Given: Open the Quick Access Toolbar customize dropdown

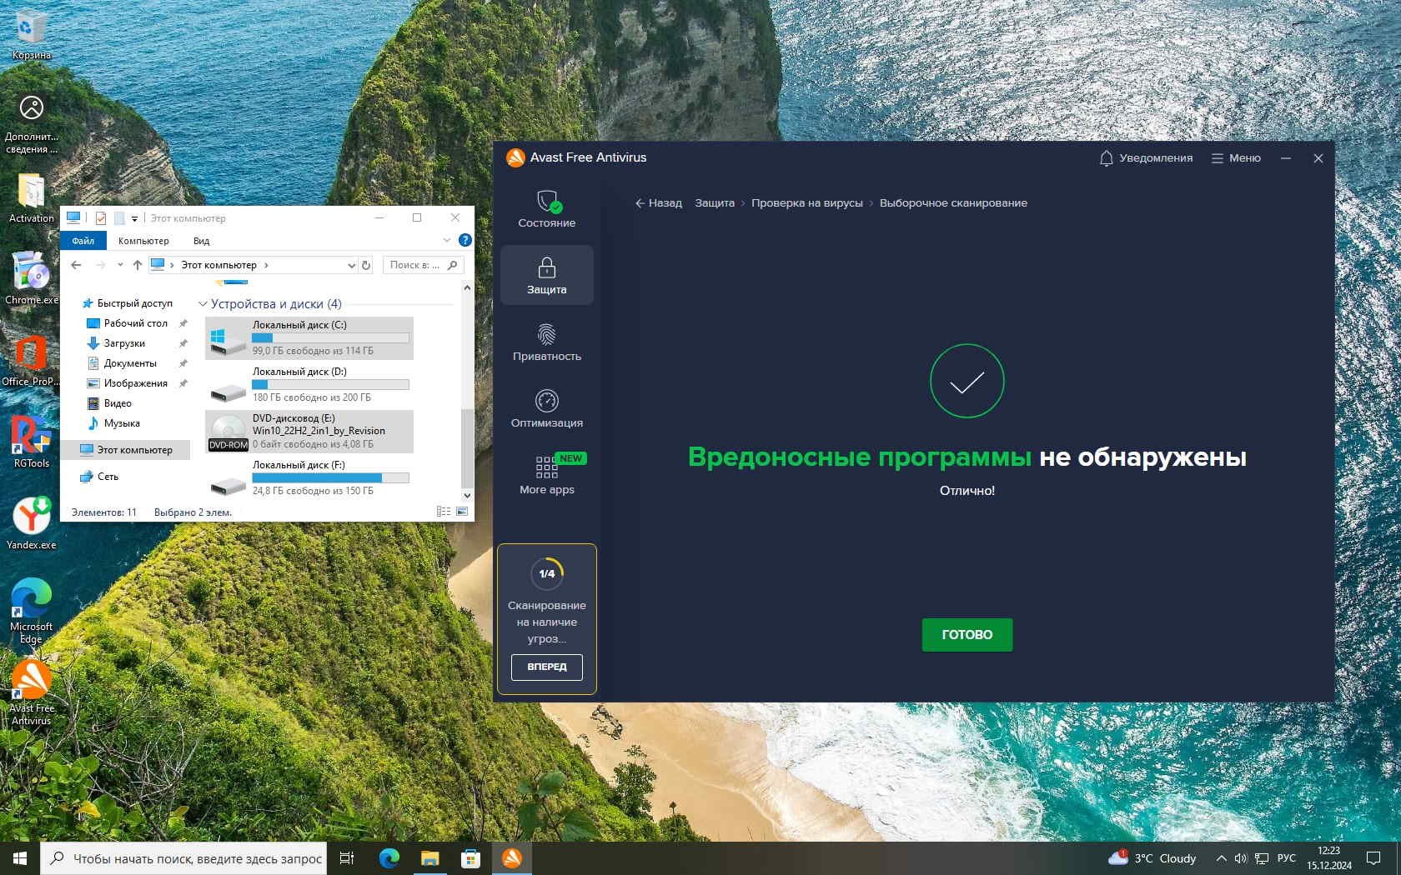Looking at the screenshot, I should tap(134, 218).
